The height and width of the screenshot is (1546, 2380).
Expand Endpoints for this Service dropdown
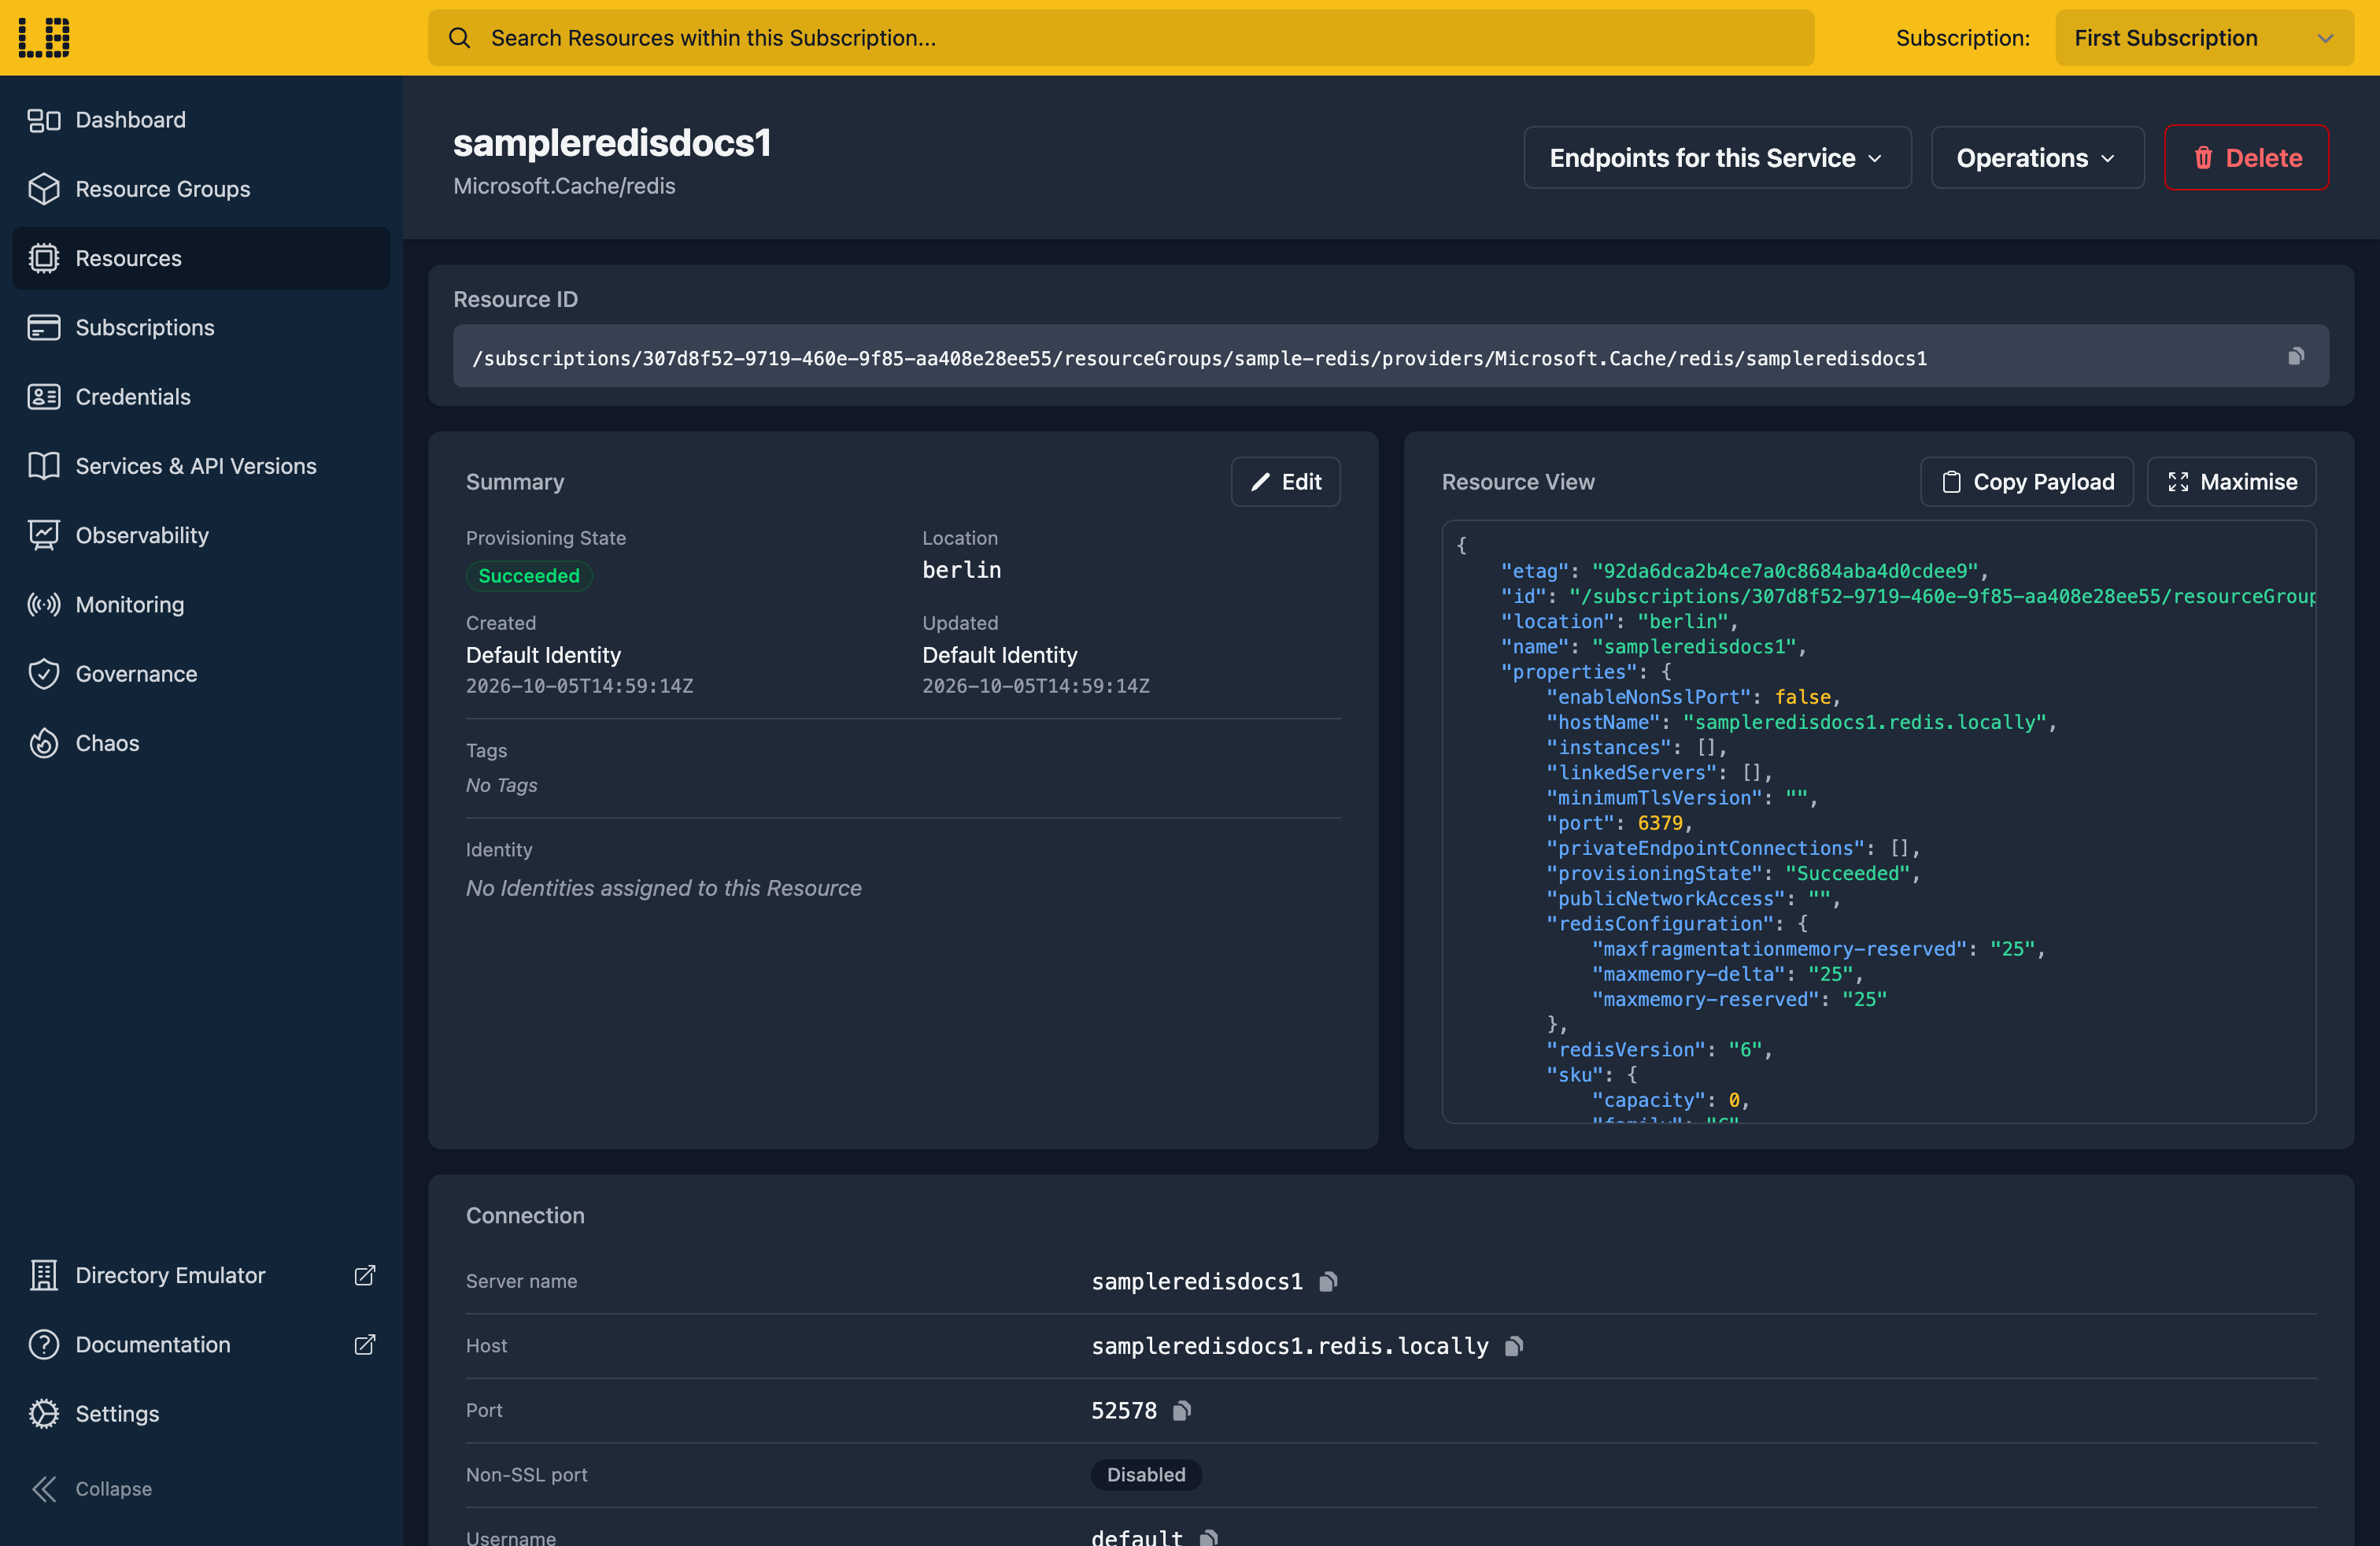pos(1717,157)
